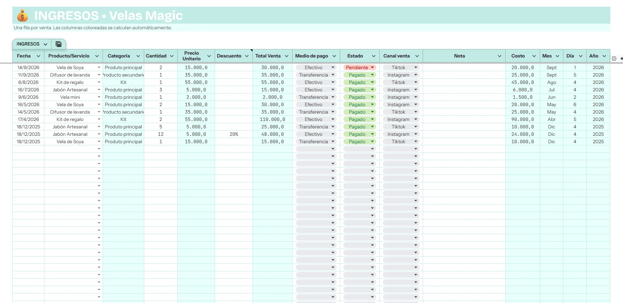Click the subtitle about columnas coloreadas

pyautogui.click(x=93, y=28)
